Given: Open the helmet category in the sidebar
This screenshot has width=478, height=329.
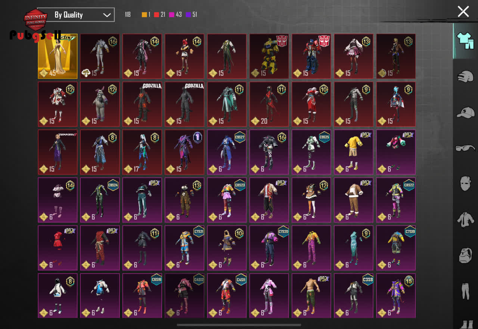Looking at the screenshot, I should coord(465,76).
